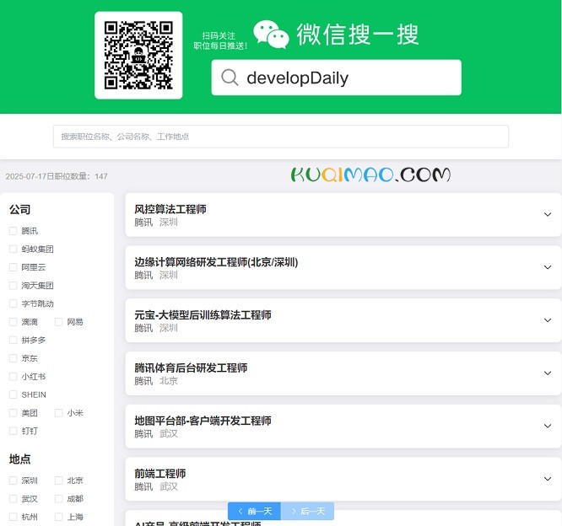Viewport: 562px width, 526px height.
Task: Check the SHEIN company checkbox
Action: pyautogui.click(x=13, y=394)
